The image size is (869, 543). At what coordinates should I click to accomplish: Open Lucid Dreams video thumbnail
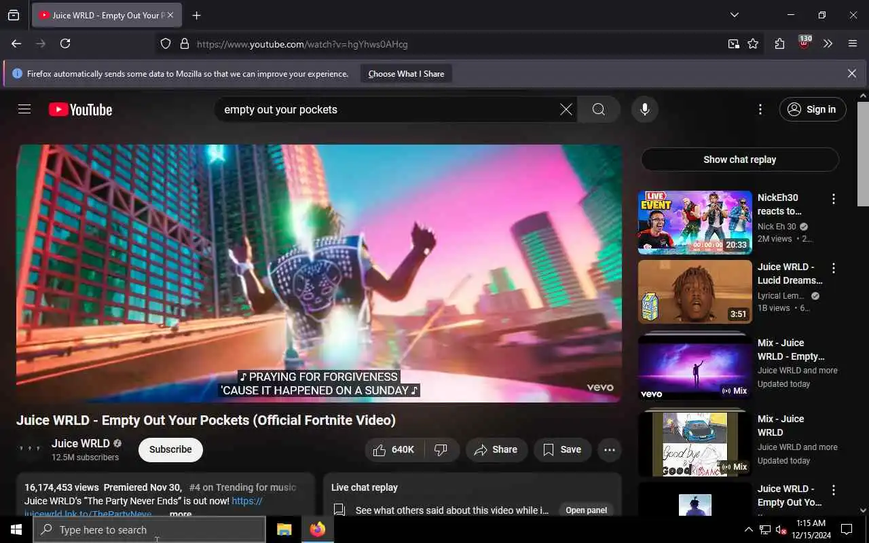point(695,292)
